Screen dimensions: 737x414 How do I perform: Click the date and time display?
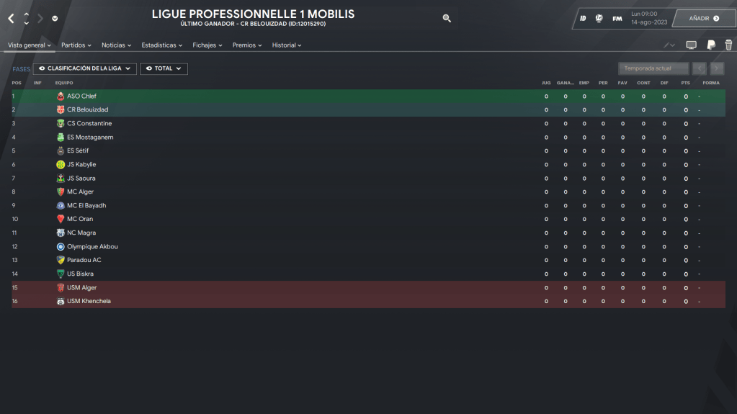649,18
